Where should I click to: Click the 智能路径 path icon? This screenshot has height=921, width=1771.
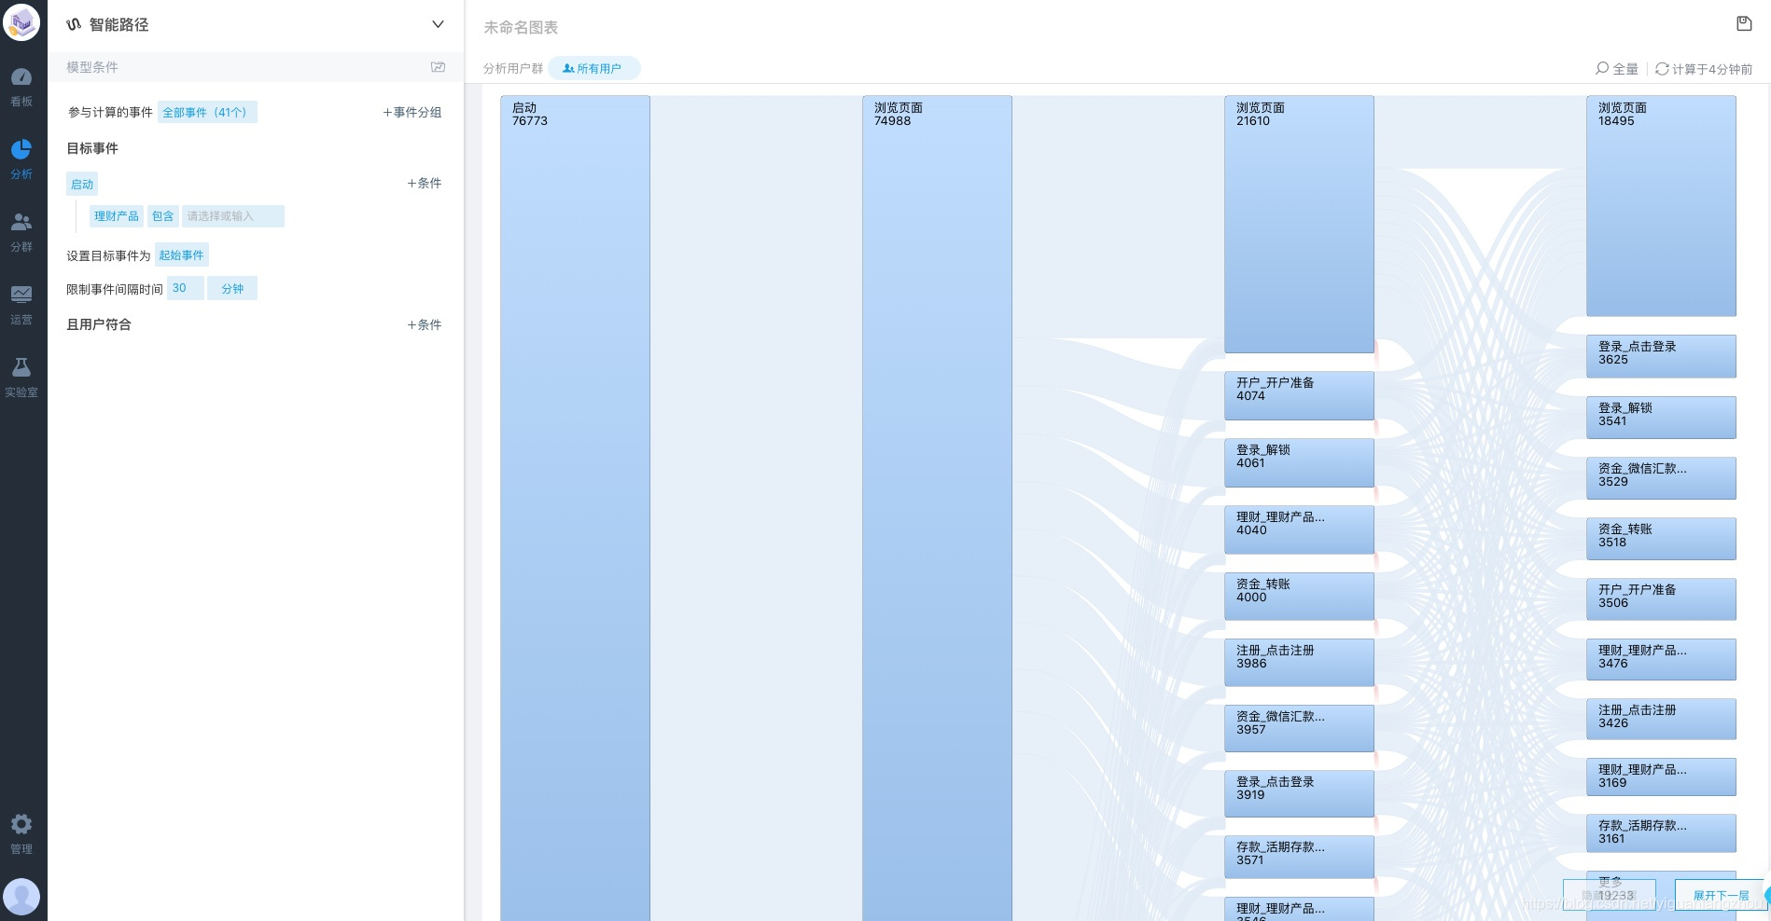74,25
